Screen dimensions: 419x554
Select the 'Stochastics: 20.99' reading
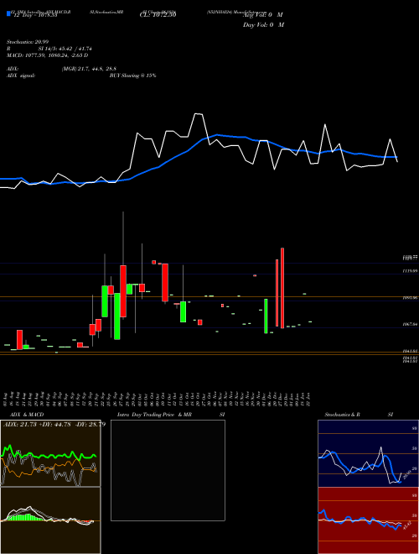[x=27, y=42]
